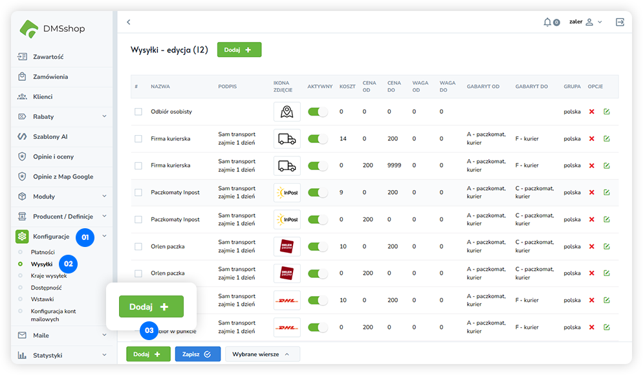Click the notification bell icon
Screen dimensions: 643x375
[547, 22]
